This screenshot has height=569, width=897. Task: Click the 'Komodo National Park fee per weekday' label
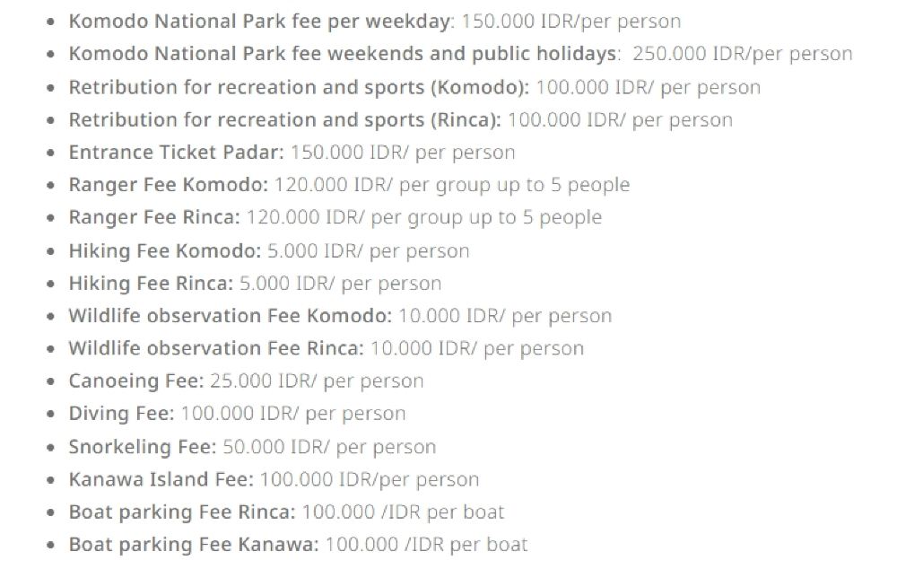pyautogui.click(x=260, y=21)
